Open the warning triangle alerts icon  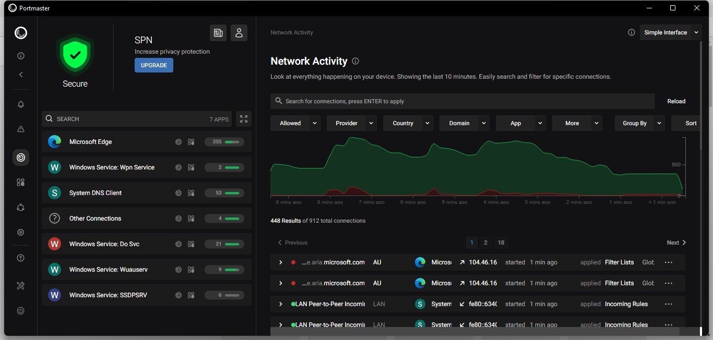tap(21, 129)
